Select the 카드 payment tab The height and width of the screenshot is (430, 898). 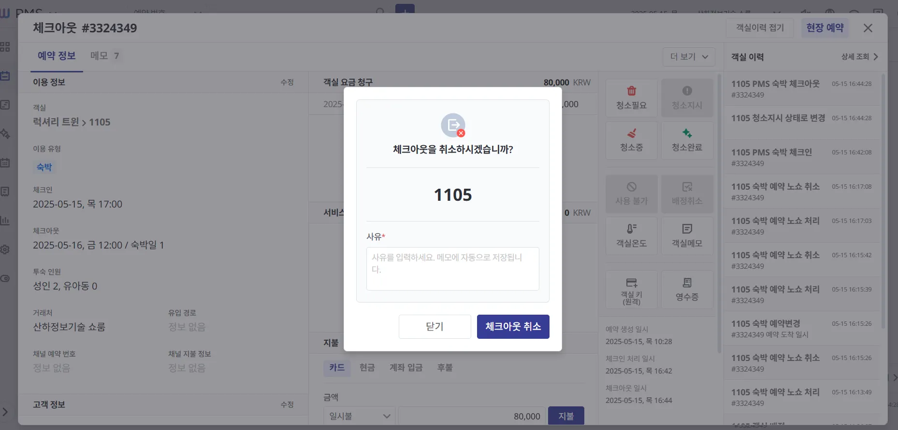tap(337, 368)
